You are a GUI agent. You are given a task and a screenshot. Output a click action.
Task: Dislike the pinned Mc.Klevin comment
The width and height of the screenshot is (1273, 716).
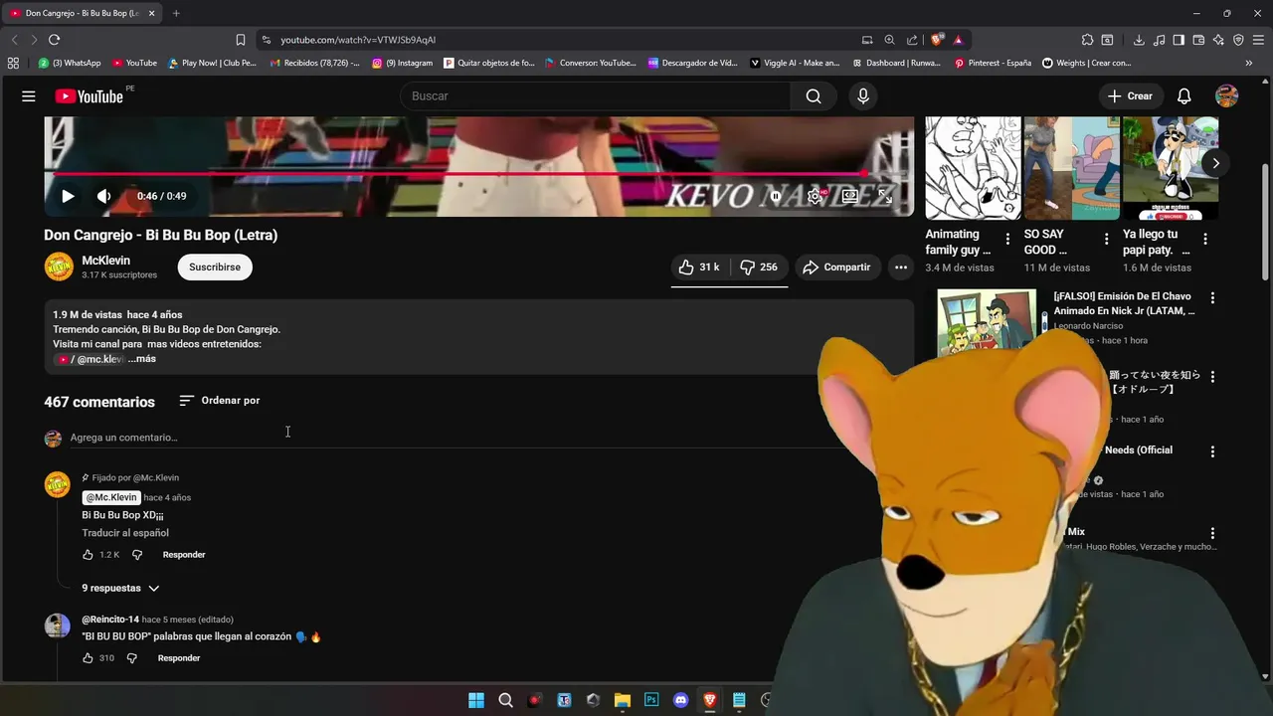point(137,555)
